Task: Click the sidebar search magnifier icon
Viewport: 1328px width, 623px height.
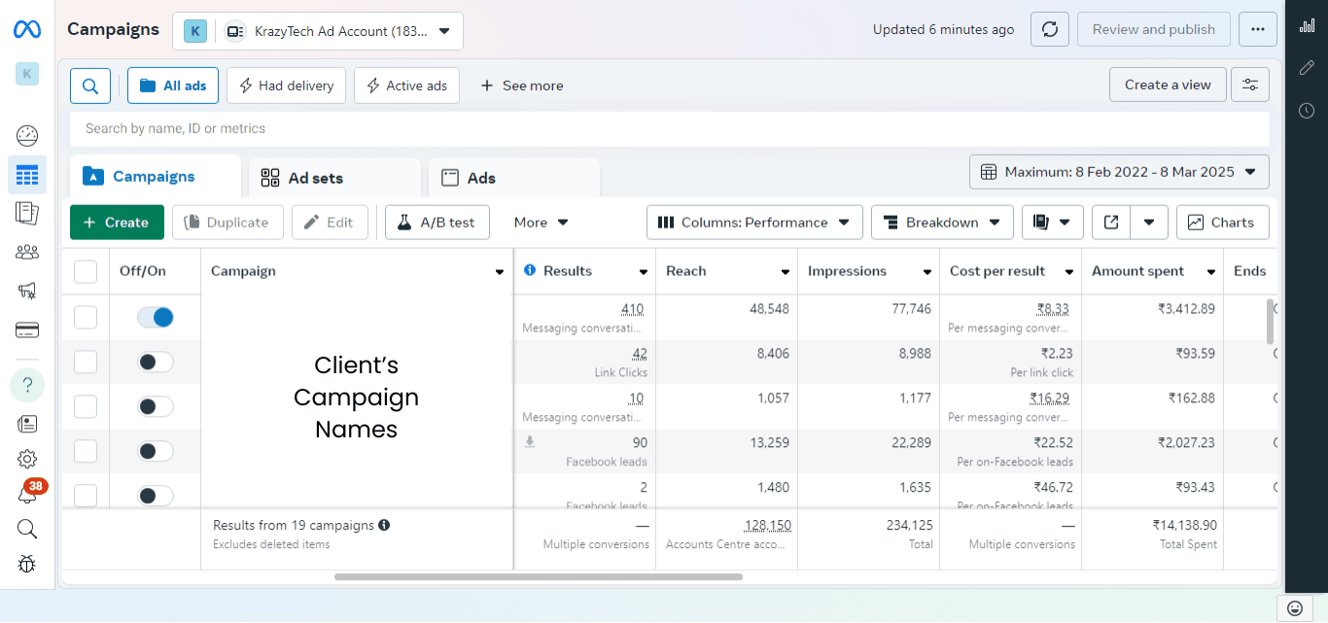Action: point(27,529)
